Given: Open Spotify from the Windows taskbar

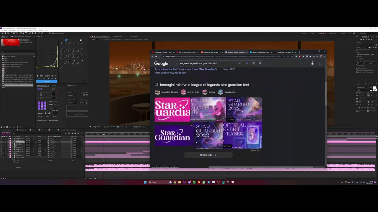Looking at the screenshot, I should pyautogui.click(x=194, y=182).
